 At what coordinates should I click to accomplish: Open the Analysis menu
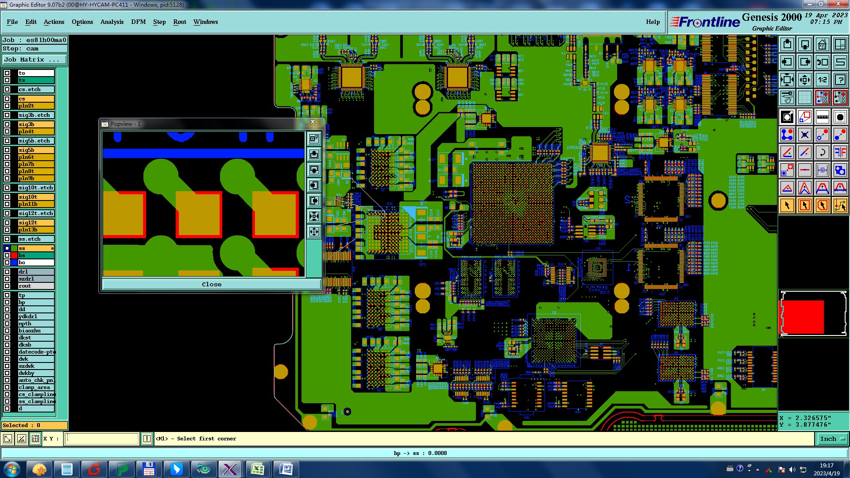click(x=112, y=22)
